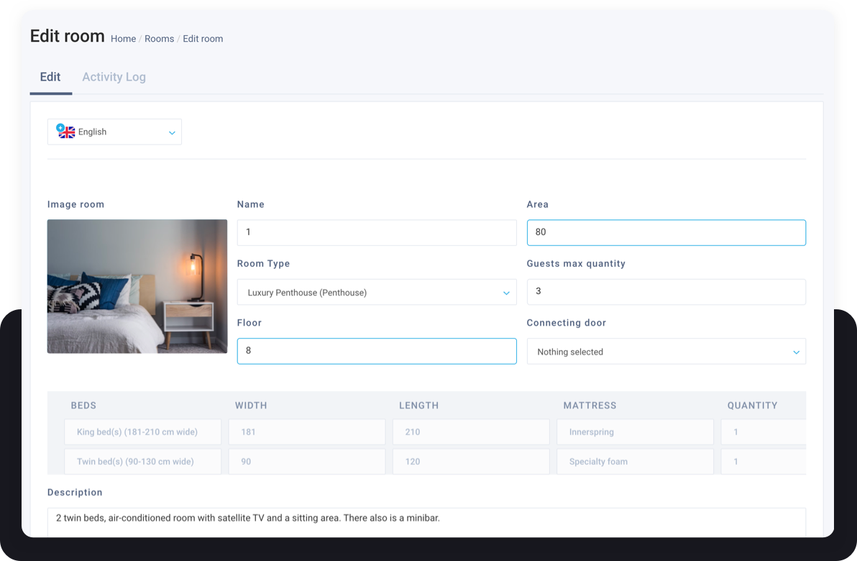Focus the Name input field
The width and height of the screenshot is (857, 561).
point(376,232)
